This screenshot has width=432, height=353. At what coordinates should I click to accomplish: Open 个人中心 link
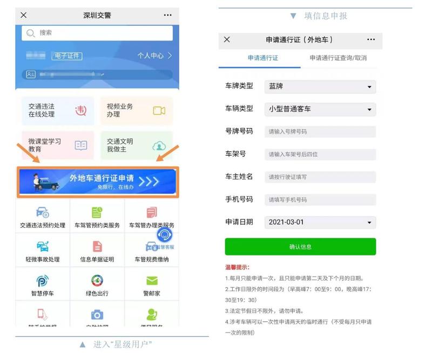[x=154, y=56]
